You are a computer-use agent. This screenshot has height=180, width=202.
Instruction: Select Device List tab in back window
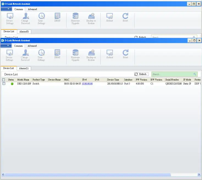tap(9, 31)
